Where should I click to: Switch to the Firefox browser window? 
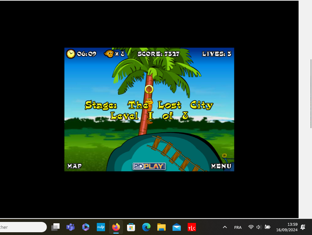(116, 227)
